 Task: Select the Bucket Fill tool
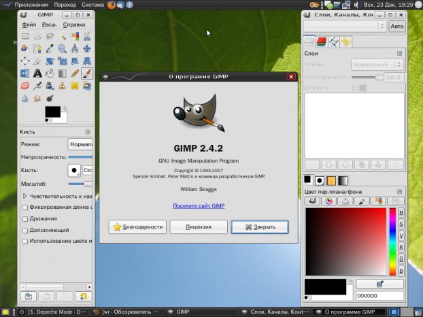pos(50,73)
